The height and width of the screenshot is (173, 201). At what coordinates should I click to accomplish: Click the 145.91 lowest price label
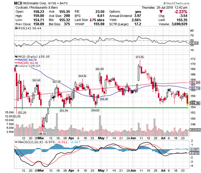(42, 134)
